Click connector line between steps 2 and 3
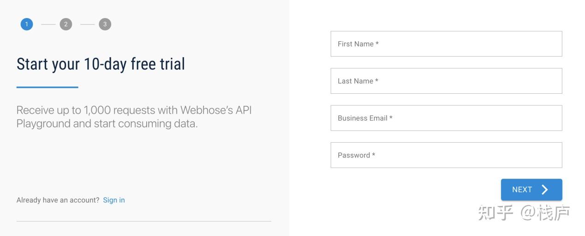585x236 pixels. click(x=87, y=24)
